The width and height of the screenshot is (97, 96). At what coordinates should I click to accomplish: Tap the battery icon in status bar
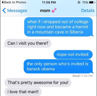click(x=92, y=3)
